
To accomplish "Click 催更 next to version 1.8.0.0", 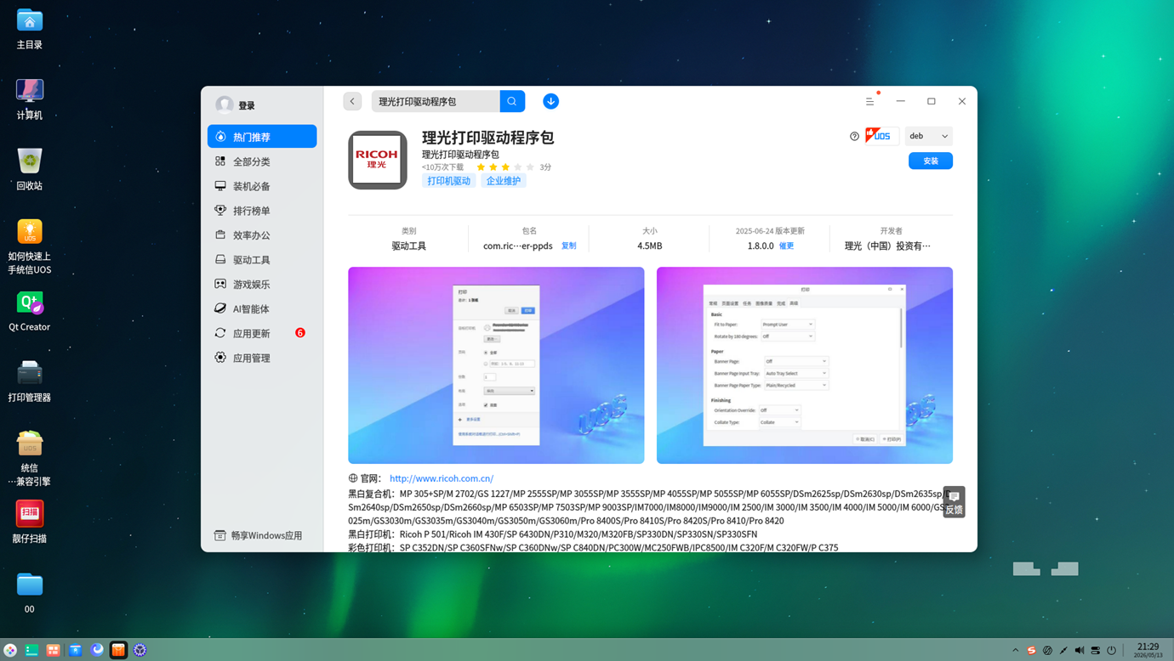I will tap(786, 246).
